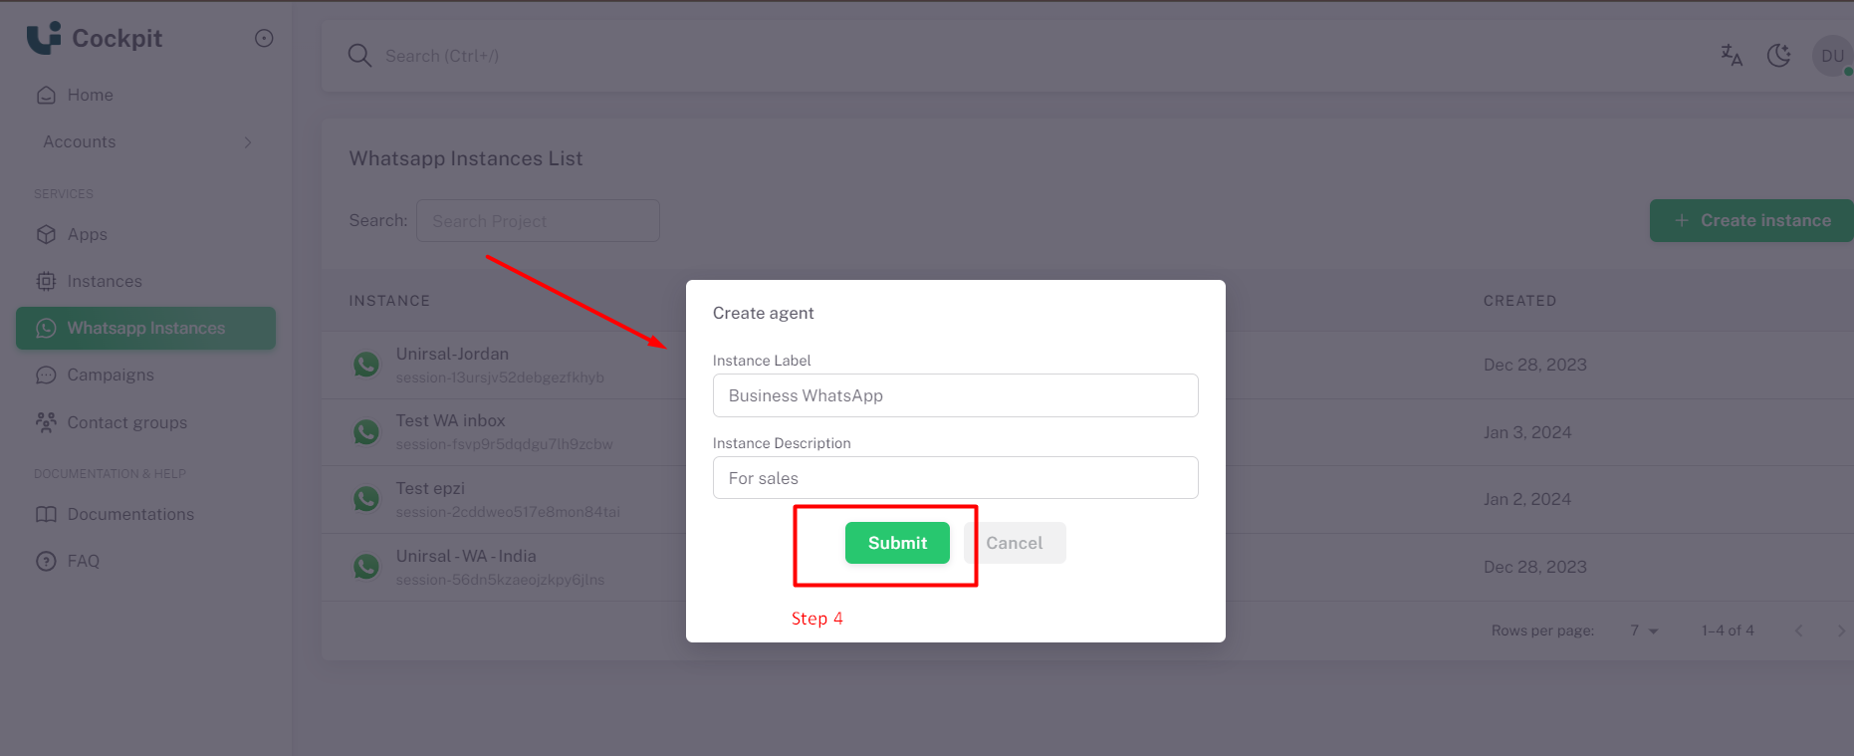Select the Unirsal-Jordan instance name
The height and width of the screenshot is (756, 1854).
coord(452,354)
